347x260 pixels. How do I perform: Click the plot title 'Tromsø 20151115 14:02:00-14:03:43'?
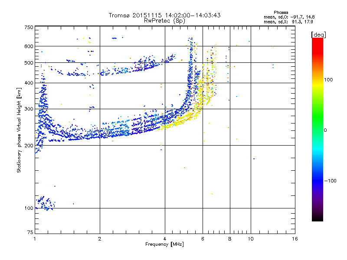[165, 15]
